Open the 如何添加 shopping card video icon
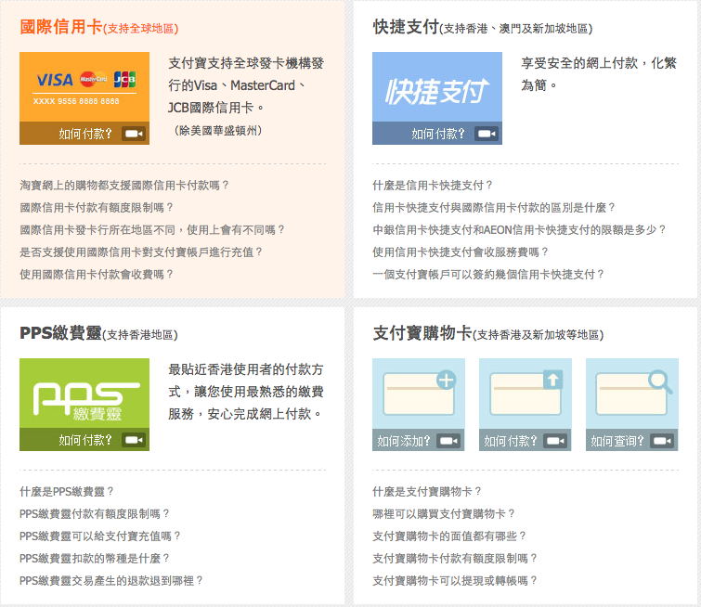This screenshot has width=701, height=607. point(448,441)
